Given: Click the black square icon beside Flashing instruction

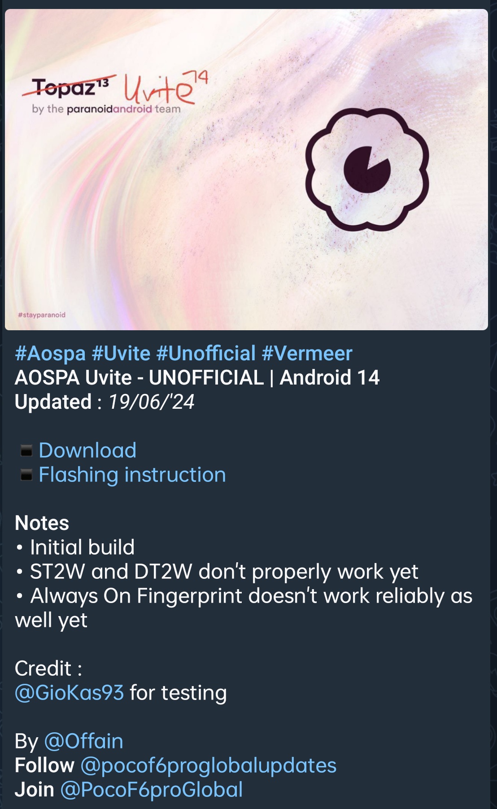Looking at the screenshot, I should click(26, 475).
